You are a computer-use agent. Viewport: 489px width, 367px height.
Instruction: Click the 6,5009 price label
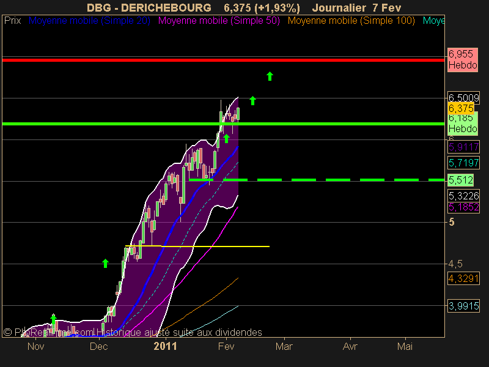click(463, 98)
